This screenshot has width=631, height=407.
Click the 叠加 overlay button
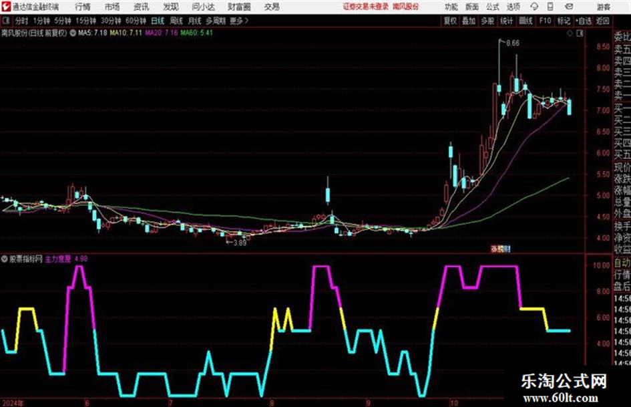469,21
